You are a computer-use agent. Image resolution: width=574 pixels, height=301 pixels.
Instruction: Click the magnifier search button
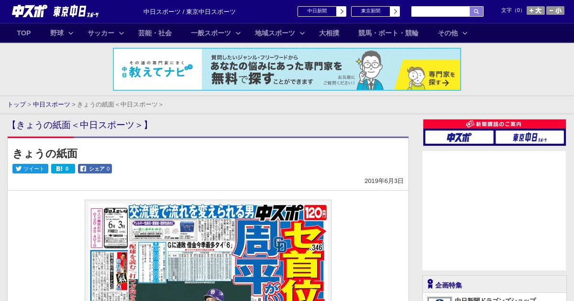pos(476,11)
